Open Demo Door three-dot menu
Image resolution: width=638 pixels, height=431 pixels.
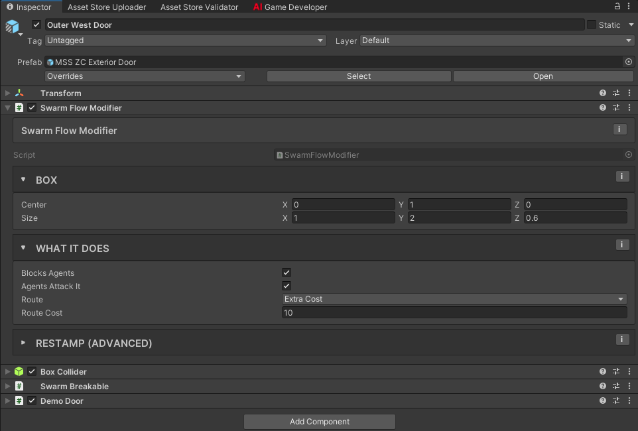[x=629, y=401]
